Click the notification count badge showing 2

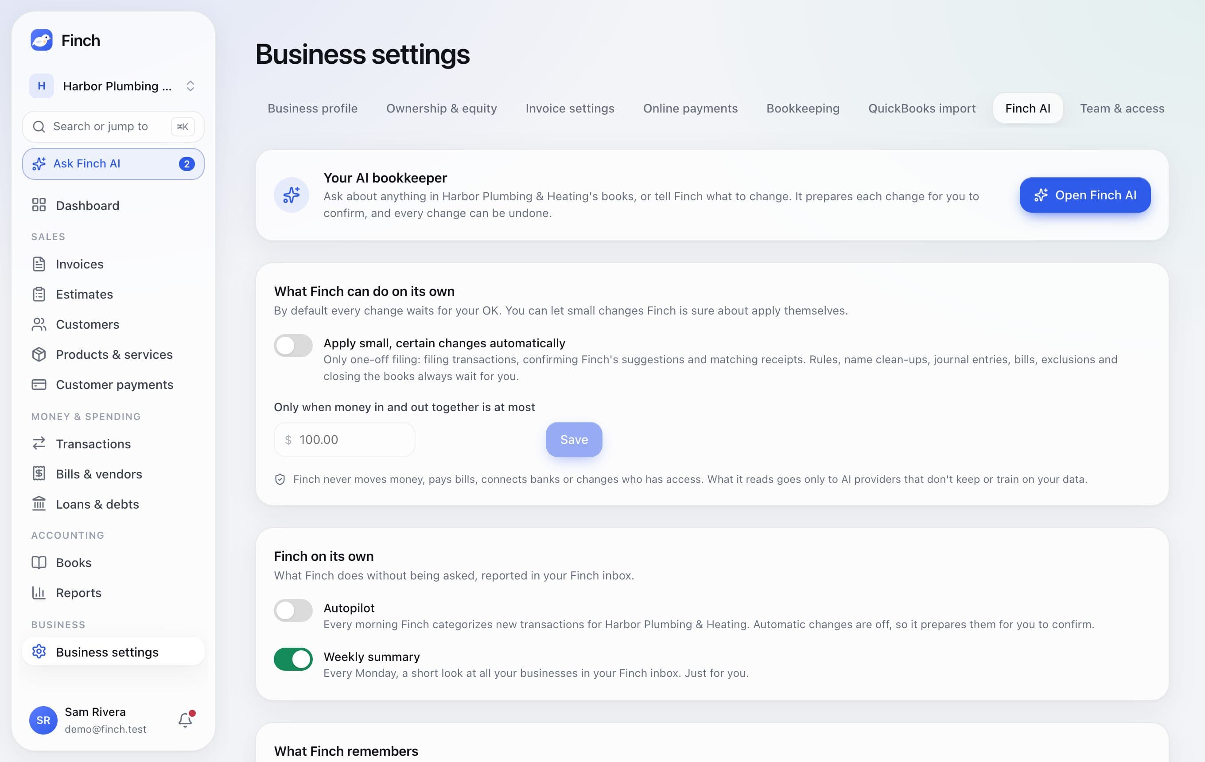coord(187,163)
